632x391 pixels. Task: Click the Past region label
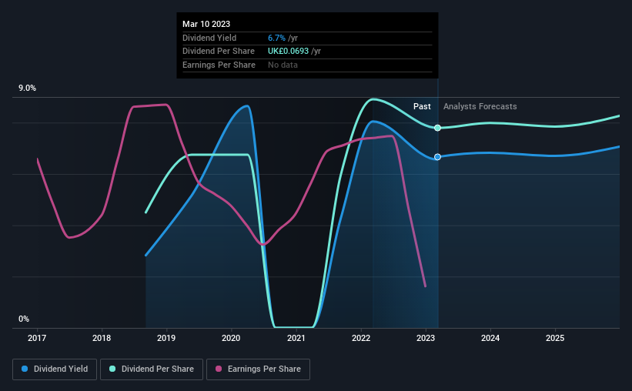422,106
